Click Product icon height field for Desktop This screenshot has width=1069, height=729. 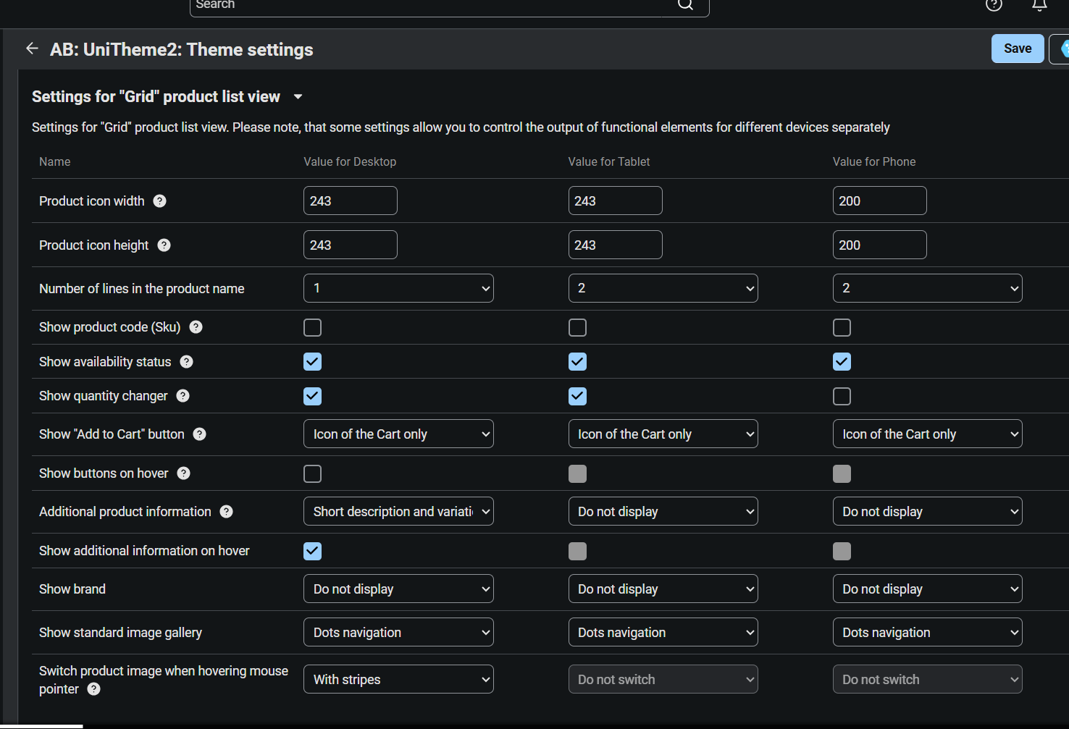tap(350, 245)
